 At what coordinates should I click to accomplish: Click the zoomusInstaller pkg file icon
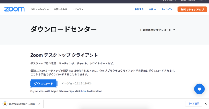[5, 104]
